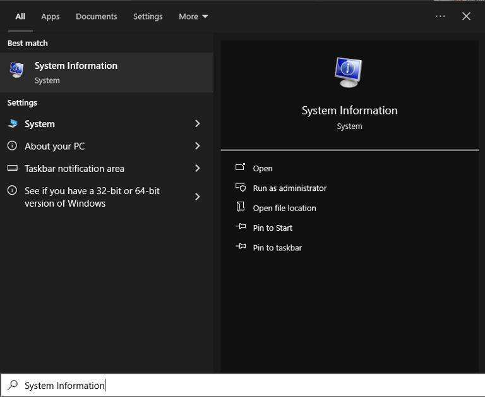This screenshot has width=485, height=397.
Task: Open Taskbar notification area setting
Action: 75,168
